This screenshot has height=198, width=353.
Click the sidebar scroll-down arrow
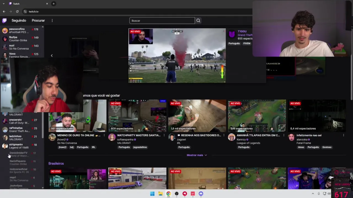coord(43,188)
